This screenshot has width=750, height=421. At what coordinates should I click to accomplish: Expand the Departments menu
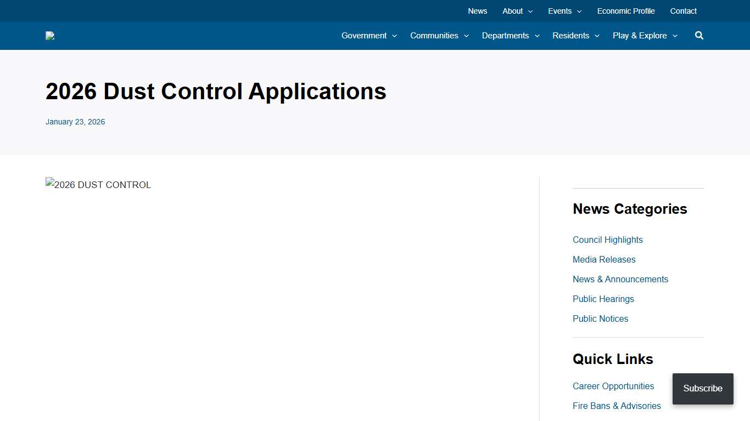click(x=511, y=36)
